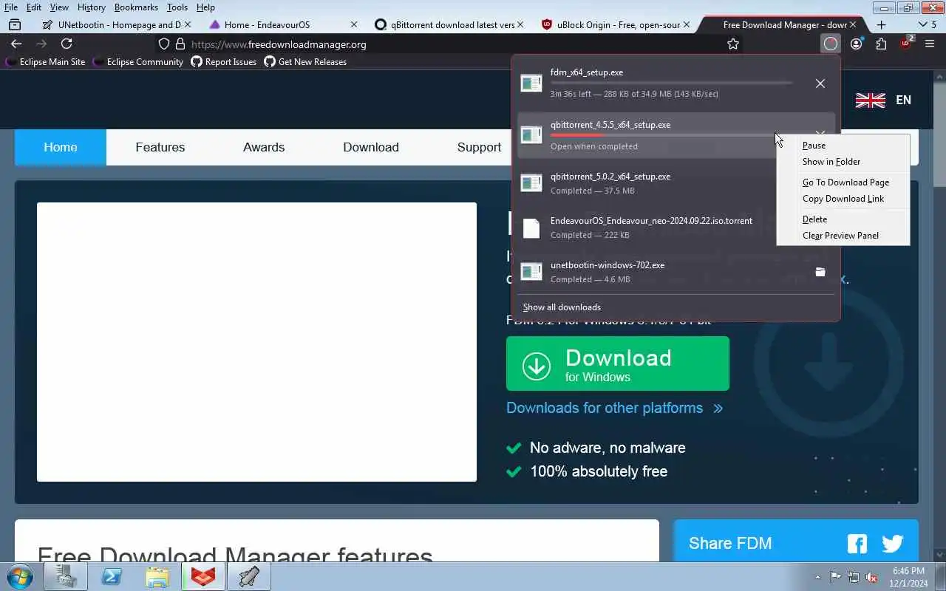This screenshot has width=946, height=591.
Task: Click Show all downloads
Action: [x=562, y=307]
